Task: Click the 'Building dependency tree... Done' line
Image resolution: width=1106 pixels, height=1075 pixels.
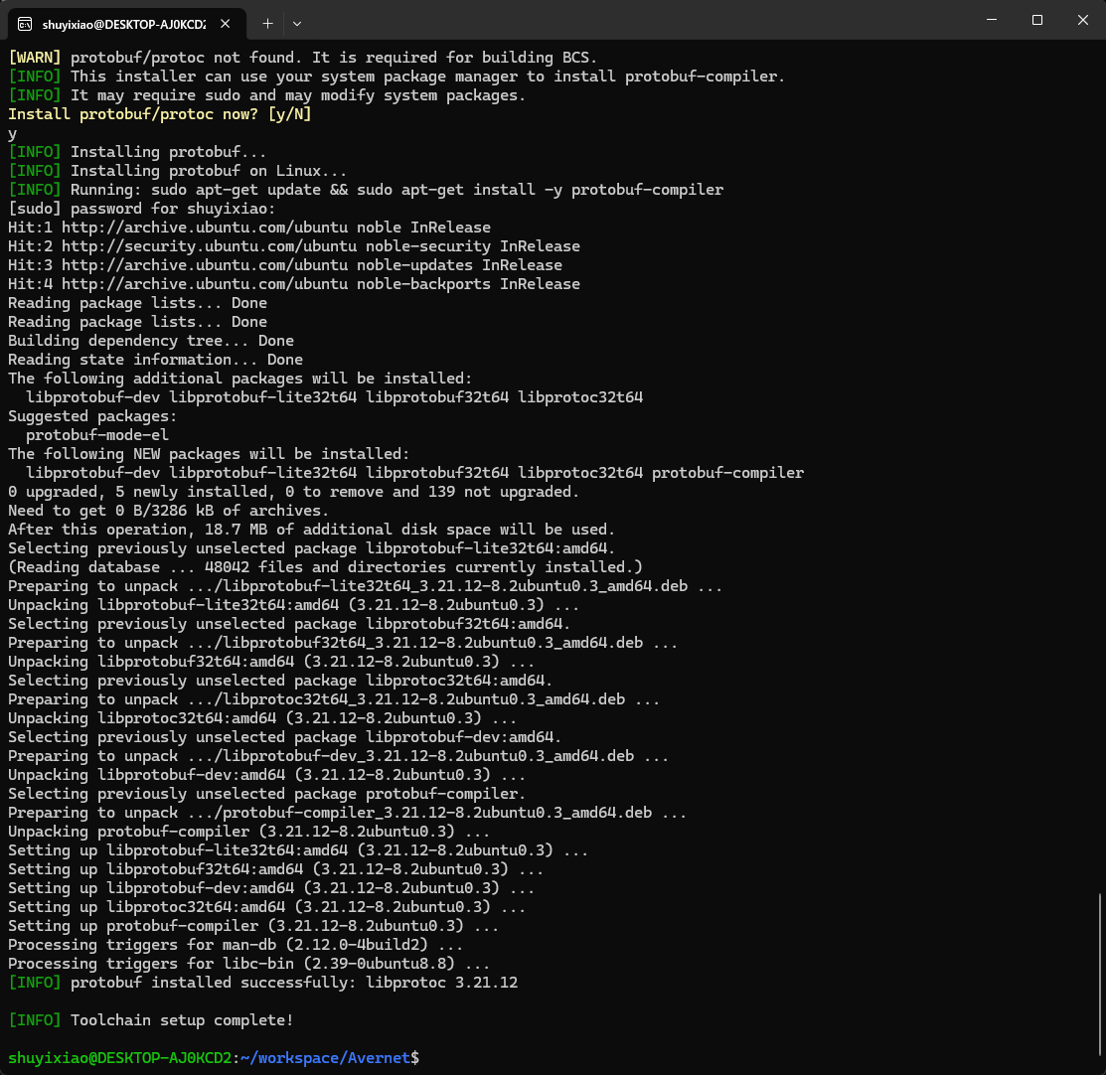Action: [x=151, y=341]
